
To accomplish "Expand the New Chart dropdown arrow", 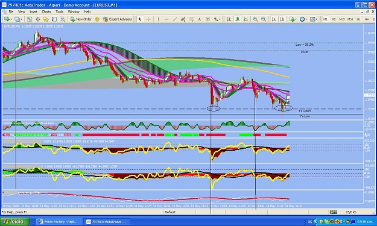I will point(11,19).
